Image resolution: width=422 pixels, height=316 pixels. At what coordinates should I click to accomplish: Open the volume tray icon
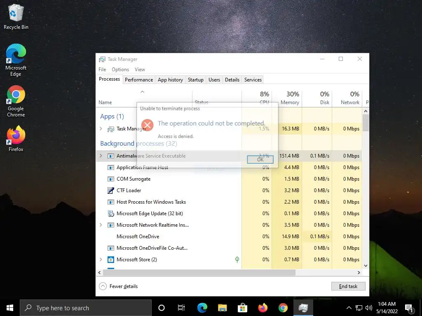(x=369, y=308)
